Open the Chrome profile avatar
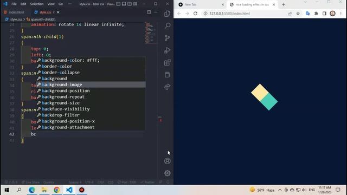 pos(332,14)
